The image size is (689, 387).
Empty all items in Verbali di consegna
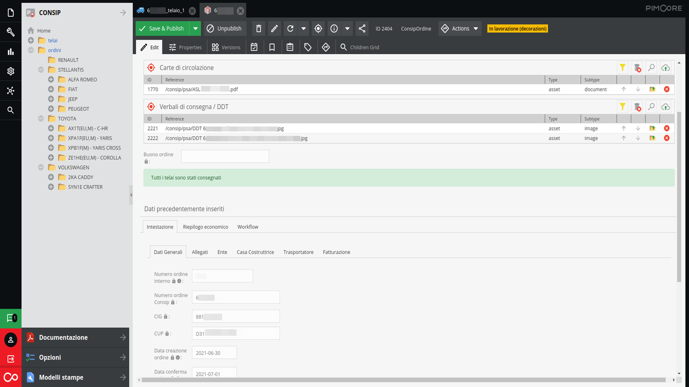coord(637,107)
